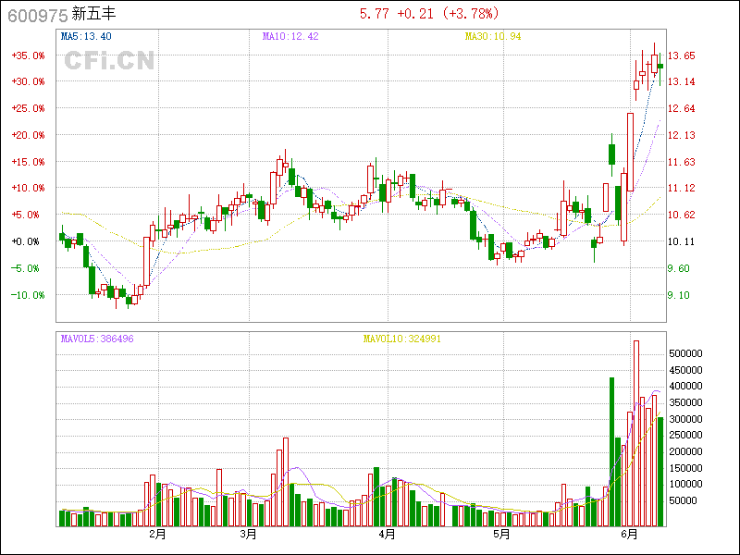Screen dimensions: 740x555
Task: Click the 5月 time axis label
Action: click(x=500, y=535)
